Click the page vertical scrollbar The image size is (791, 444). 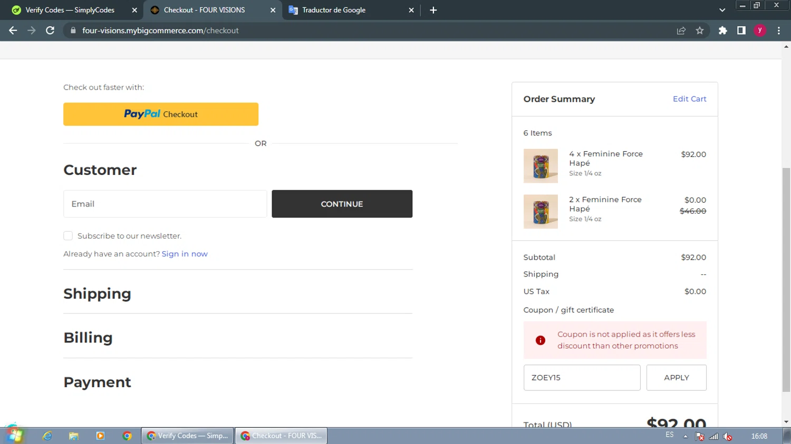coord(786,279)
